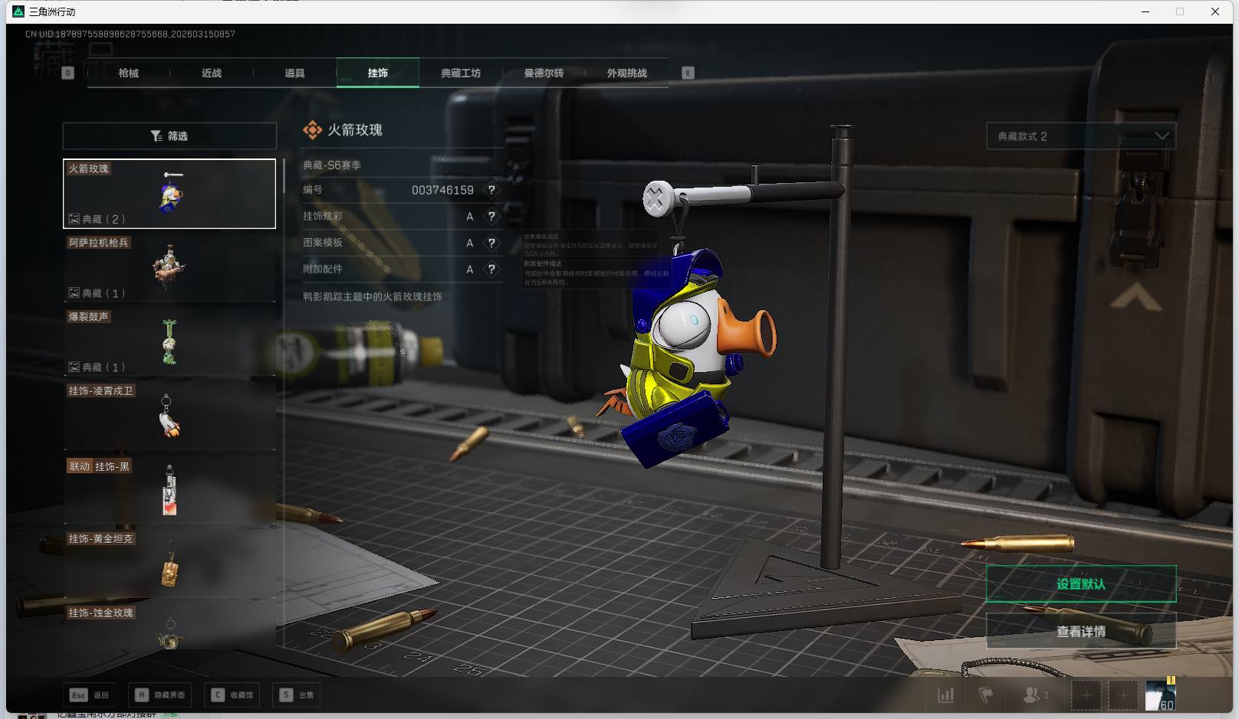Select the 阿萨拉机枪兵 charm thumbnail
The image size is (1239, 719).
[x=169, y=267]
